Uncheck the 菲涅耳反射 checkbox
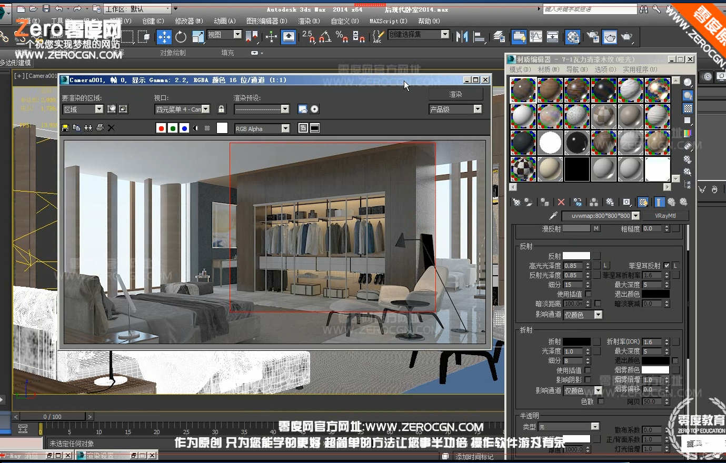The image size is (726, 463). tap(667, 266)
